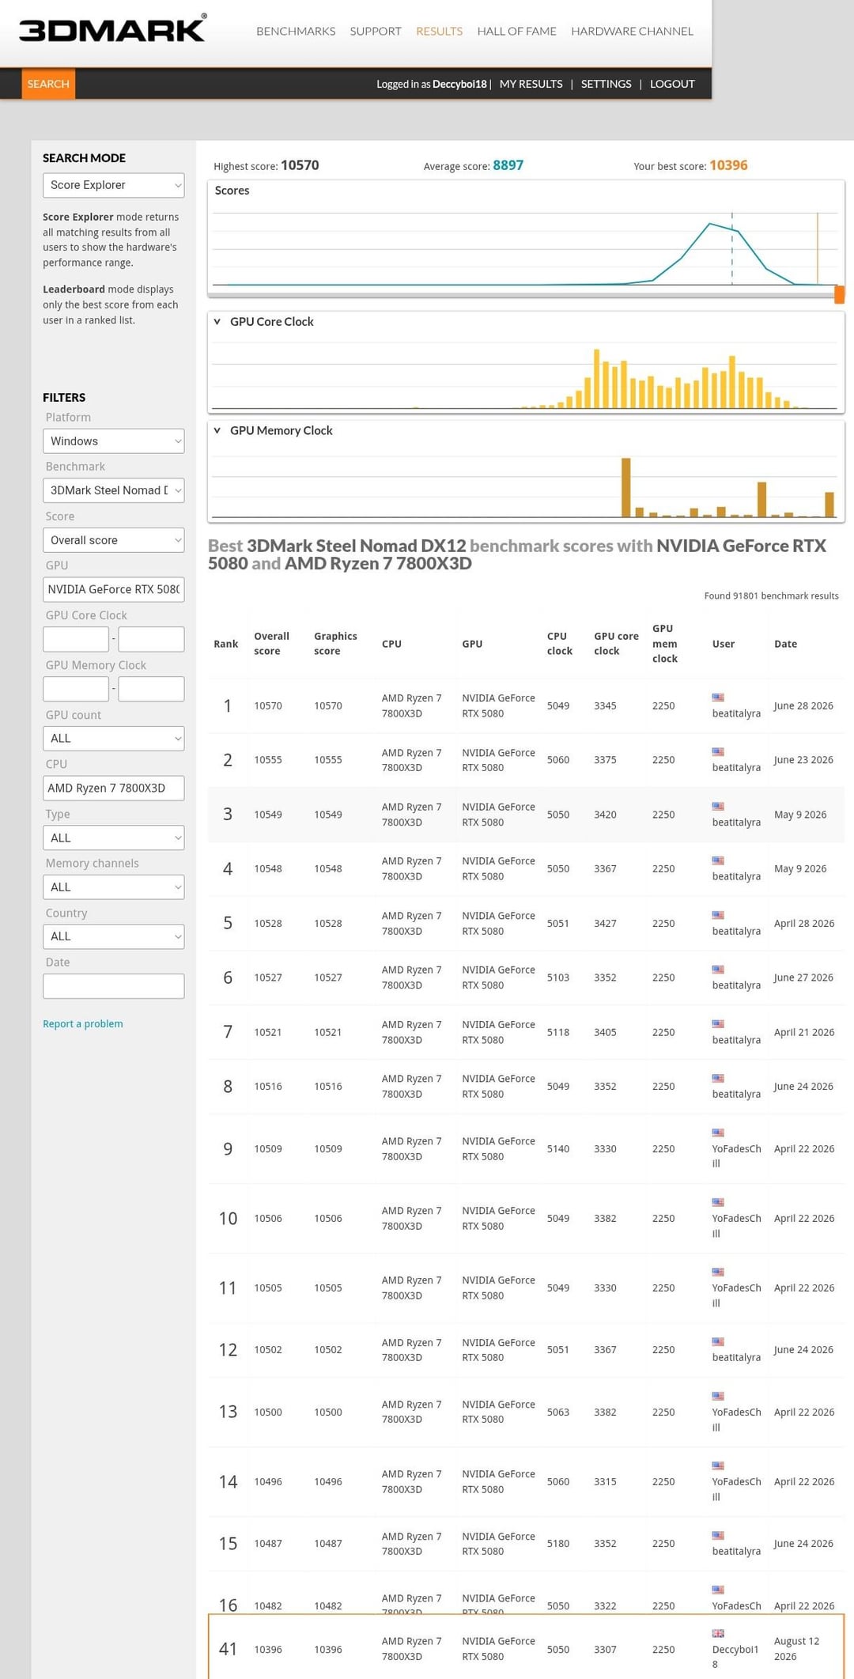This screenshot has height=1679, width=854.
Task: Click the Scores chart range bar
Action: (520, 295)
